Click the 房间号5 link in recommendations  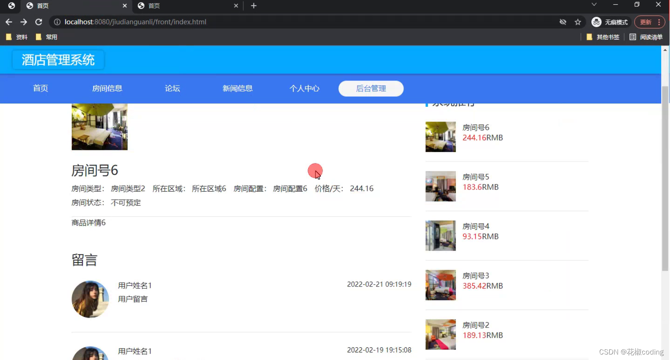point(476,177)
